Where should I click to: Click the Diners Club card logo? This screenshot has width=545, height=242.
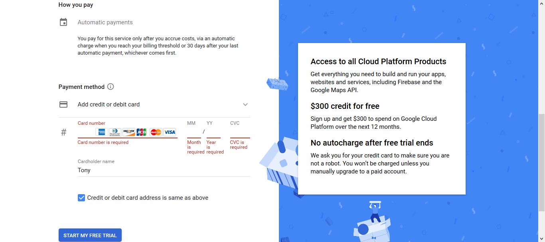pos(115,132)
